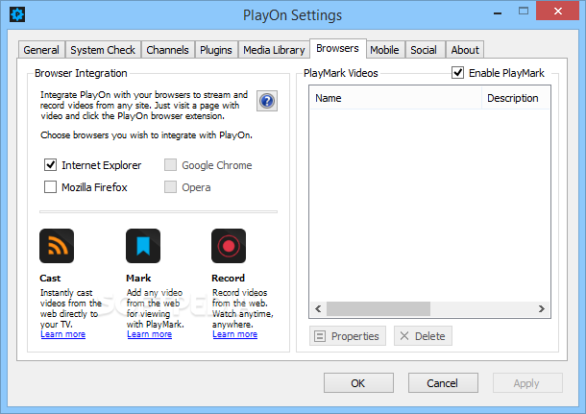
Task: Click the red Record icon
Action: 229,246
